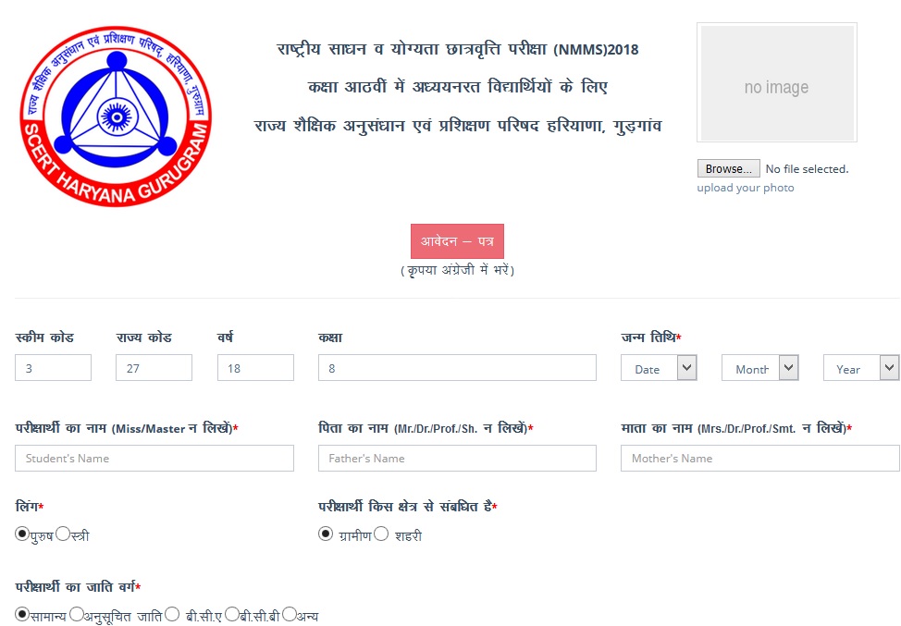Click the Father's Name input field
The image size is (901, 626).
(457, 459)
